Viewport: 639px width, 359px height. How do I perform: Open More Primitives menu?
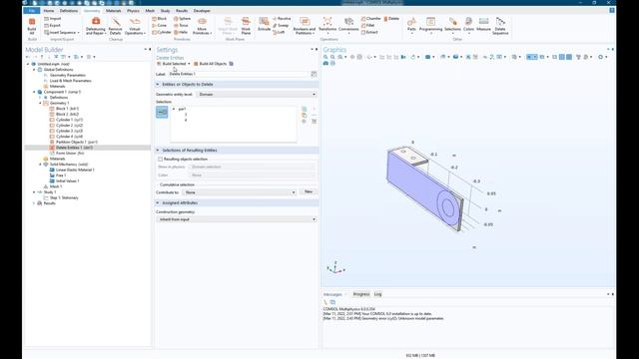tap(202, 26)
